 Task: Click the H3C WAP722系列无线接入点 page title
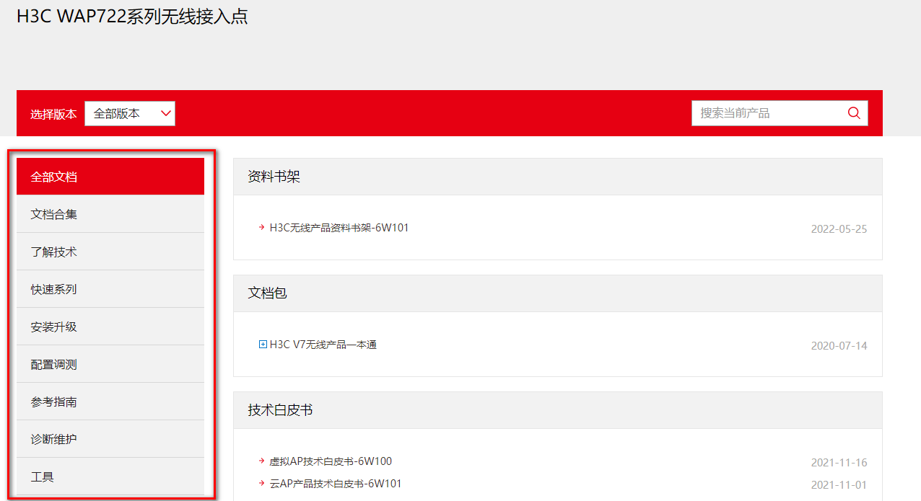point(132,17)
